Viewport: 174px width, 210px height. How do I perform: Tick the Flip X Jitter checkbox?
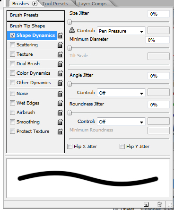pyautogui.click(x=70, y=147)
